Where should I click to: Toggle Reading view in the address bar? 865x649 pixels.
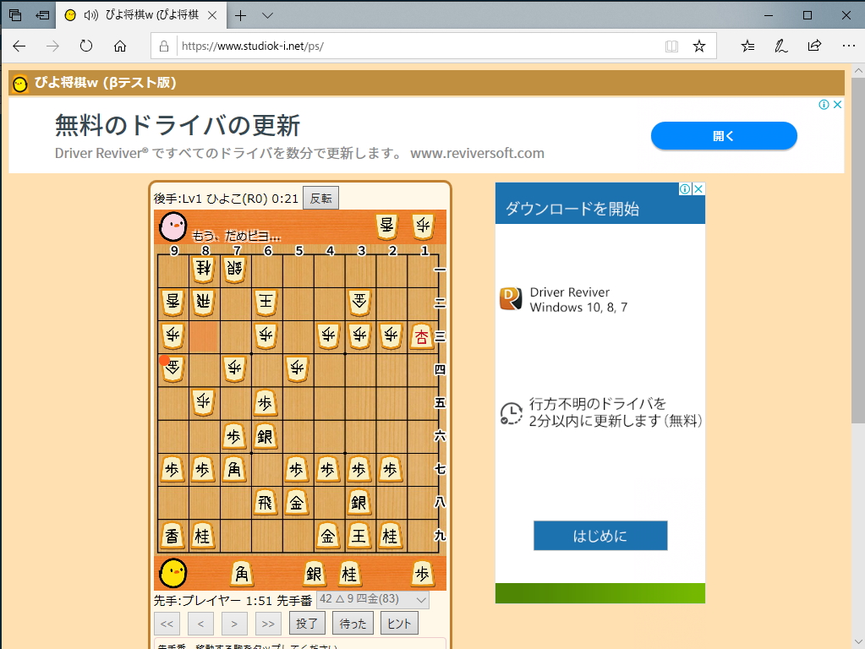pos(671,46)
